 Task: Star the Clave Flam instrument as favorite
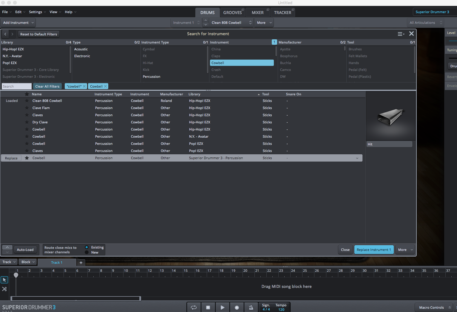[27, 108]
